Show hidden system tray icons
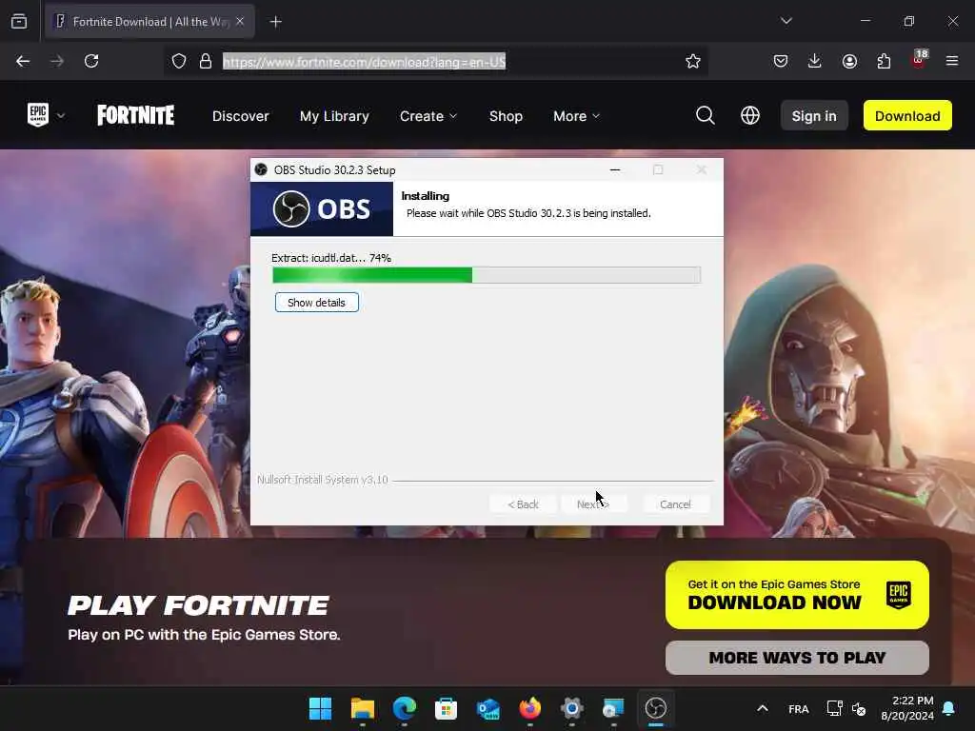 tap(763, 708)
